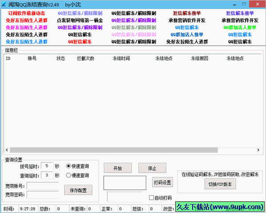This screenshot has width=266, height=213.
Task: Open the green QQ群加活人接单 link
Action: (240, 28)
